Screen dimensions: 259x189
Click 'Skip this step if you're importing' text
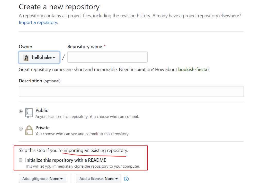point(73,150)
